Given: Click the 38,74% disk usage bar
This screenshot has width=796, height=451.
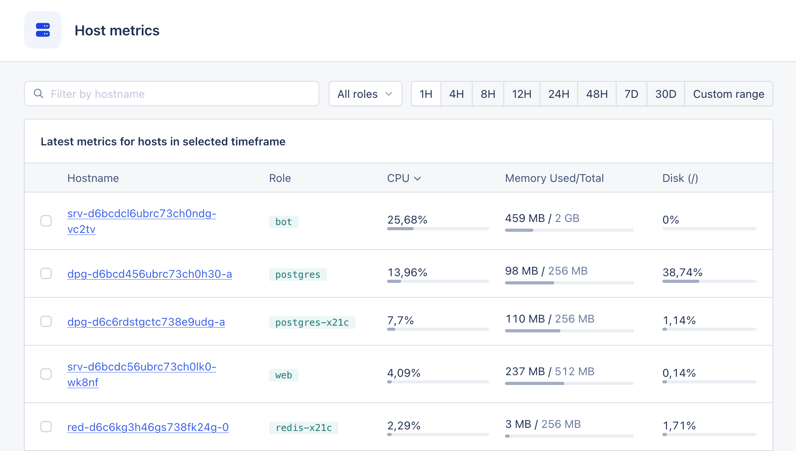Looking at the screenshot, I should pos(709,281).
